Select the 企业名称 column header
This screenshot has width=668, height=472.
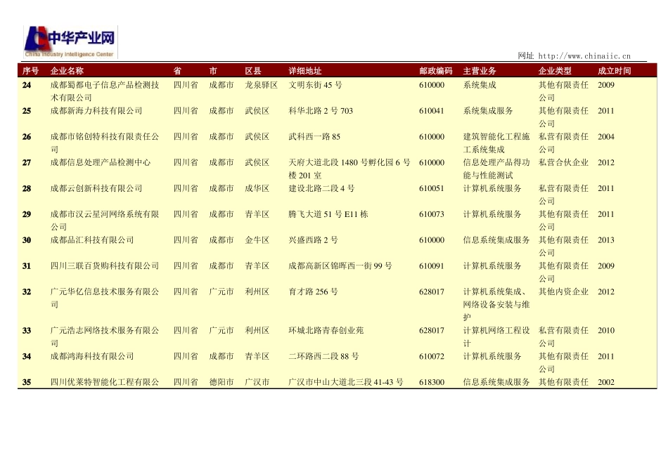[x=67, y=71]
